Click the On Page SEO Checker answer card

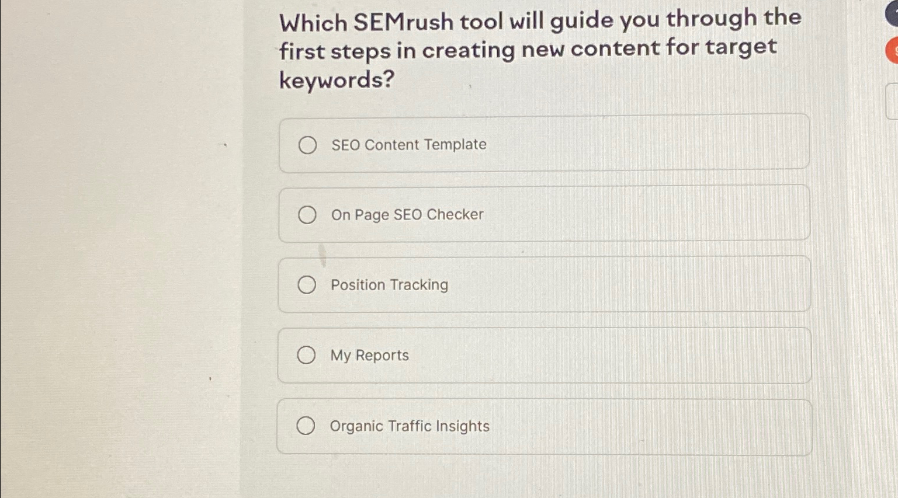pos(543,214)
